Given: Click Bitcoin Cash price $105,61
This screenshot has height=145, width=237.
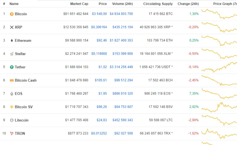Looking at the screenshot, I should pos(101,80).
